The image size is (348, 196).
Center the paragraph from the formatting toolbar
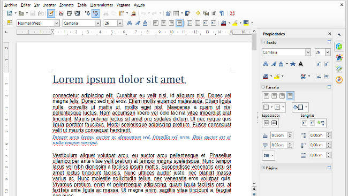164,23
